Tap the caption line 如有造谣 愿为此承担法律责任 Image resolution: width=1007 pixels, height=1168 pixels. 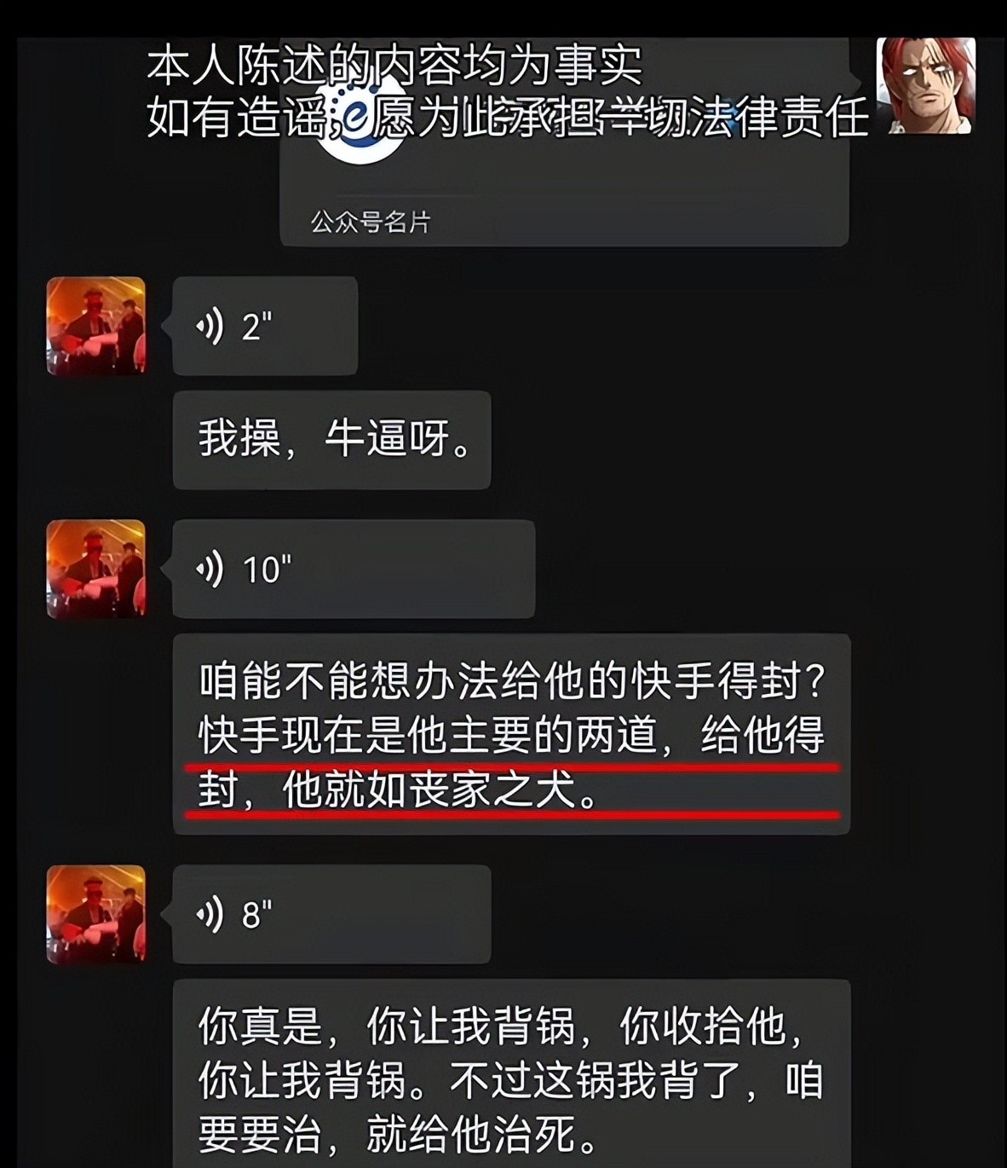coord(508,118)
